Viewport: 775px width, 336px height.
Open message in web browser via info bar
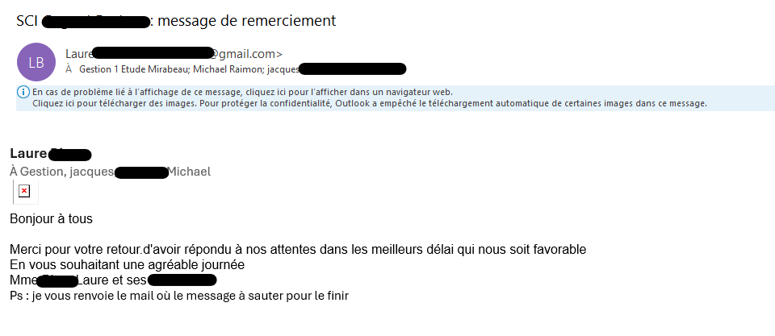(x=242, y=92)
